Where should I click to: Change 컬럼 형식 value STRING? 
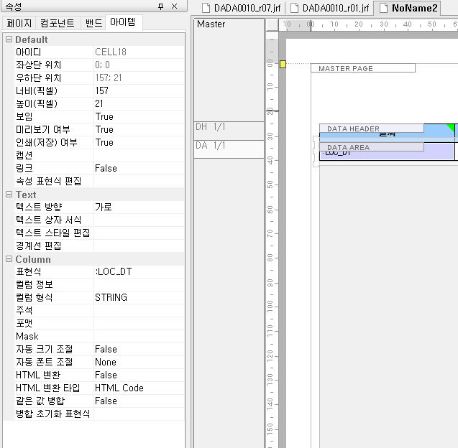tap(139, 297)
